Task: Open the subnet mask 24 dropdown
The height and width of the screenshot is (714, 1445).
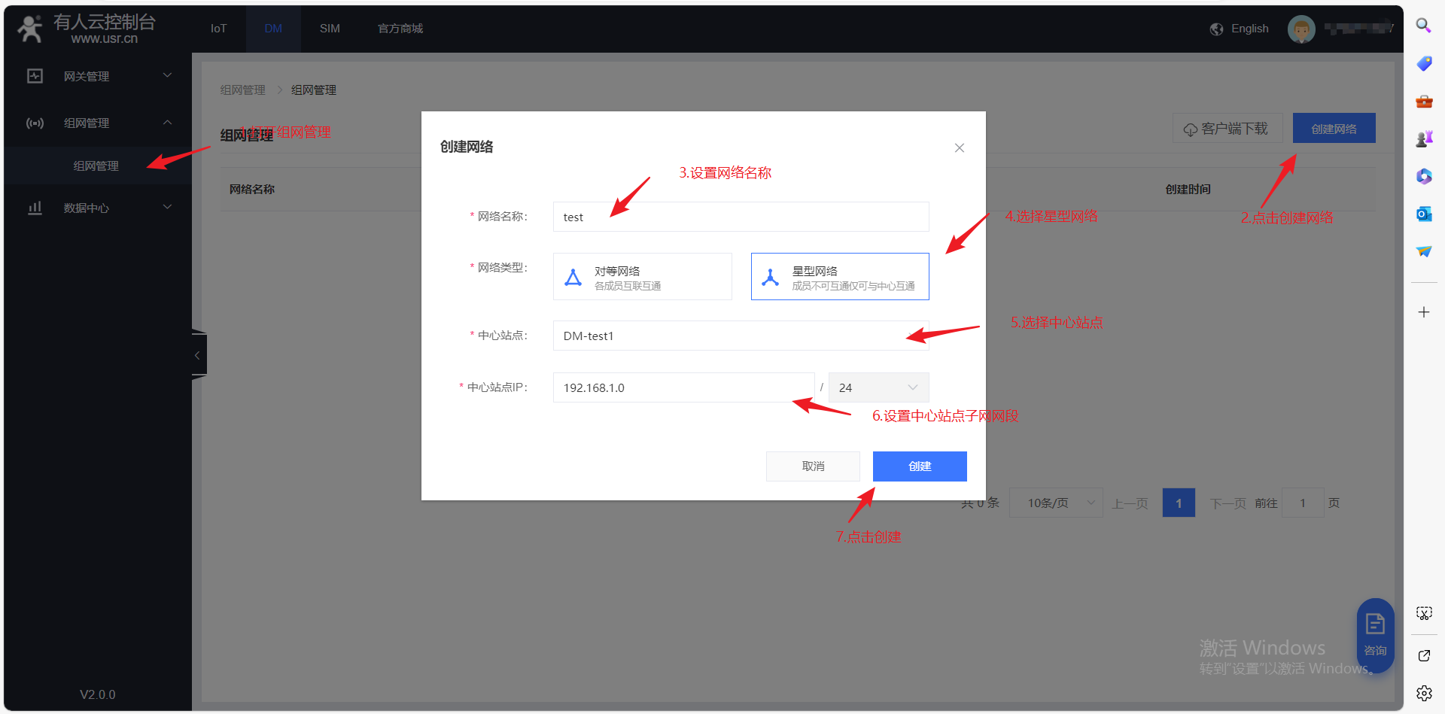Action: (x=878, y=387)
